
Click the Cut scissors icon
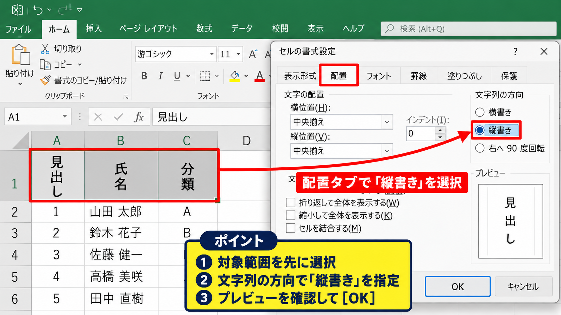point(45,49)
